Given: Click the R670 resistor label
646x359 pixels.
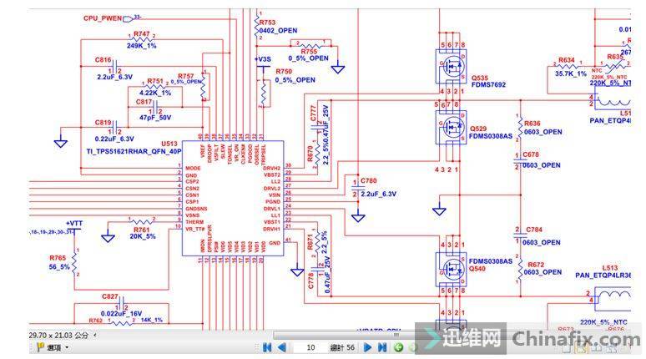Looking at the screenshot, I should tap(310, 154).
